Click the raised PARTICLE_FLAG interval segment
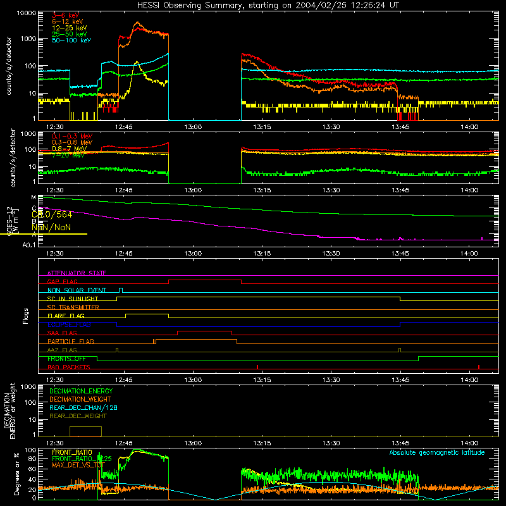The width and height of the screenshot is (506, 506). click(x=196, y=340)
